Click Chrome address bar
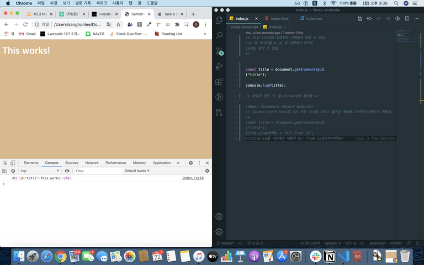This screenshot has width=424, height=265. [77, 24]
